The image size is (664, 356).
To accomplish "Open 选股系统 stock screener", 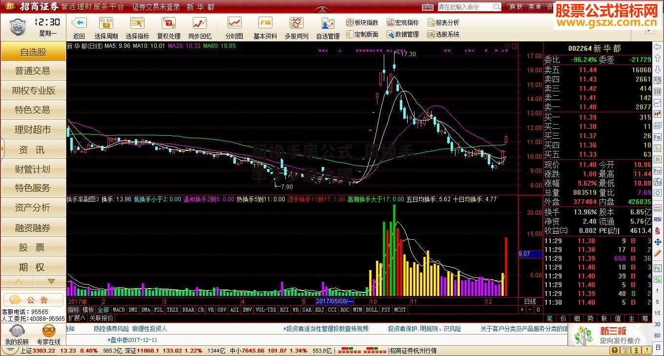I will pyautogui.click(x=443, y=34).
